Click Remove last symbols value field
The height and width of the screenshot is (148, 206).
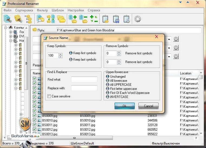pos(111,62)
